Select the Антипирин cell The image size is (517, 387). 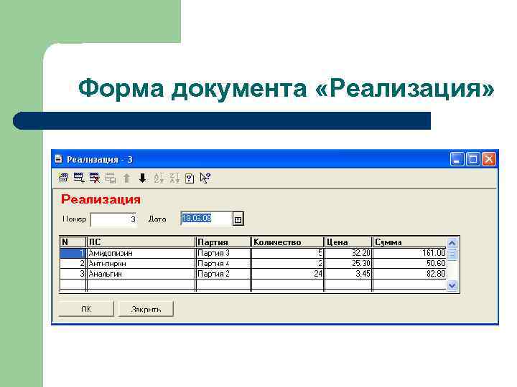(x=141, y=263)
